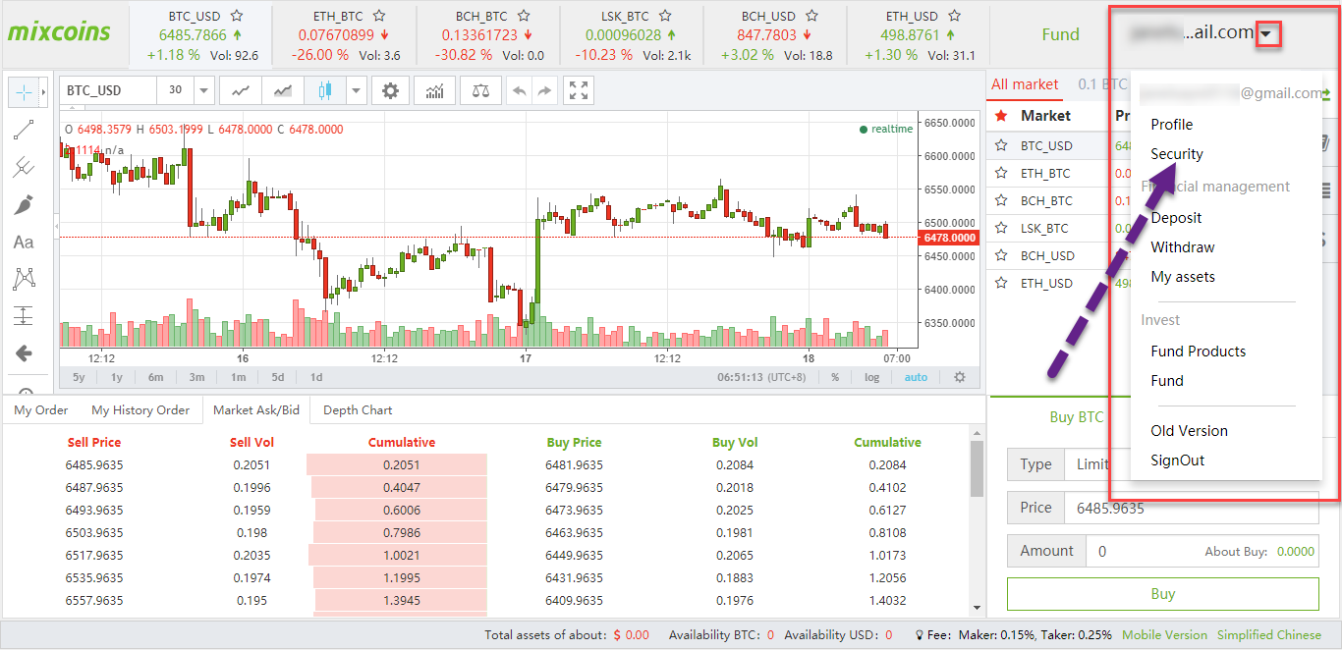Open Fund link in top navigation bar
Image resolution: width=1342 pixels, height=650 pixels.
1060,34
